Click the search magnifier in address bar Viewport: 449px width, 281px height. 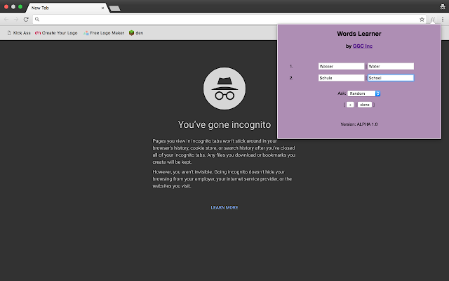[37, 19]
